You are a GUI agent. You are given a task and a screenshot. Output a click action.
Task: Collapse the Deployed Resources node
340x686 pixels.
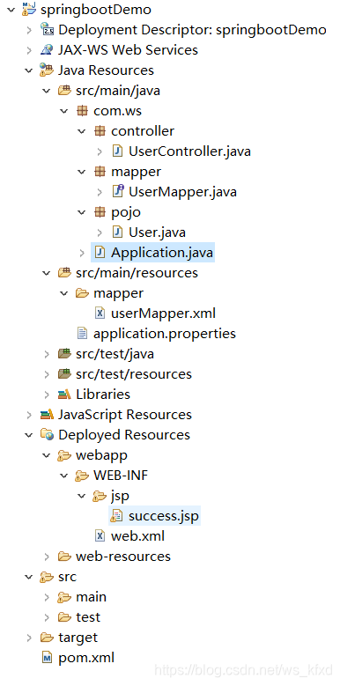tap(29, 434)
